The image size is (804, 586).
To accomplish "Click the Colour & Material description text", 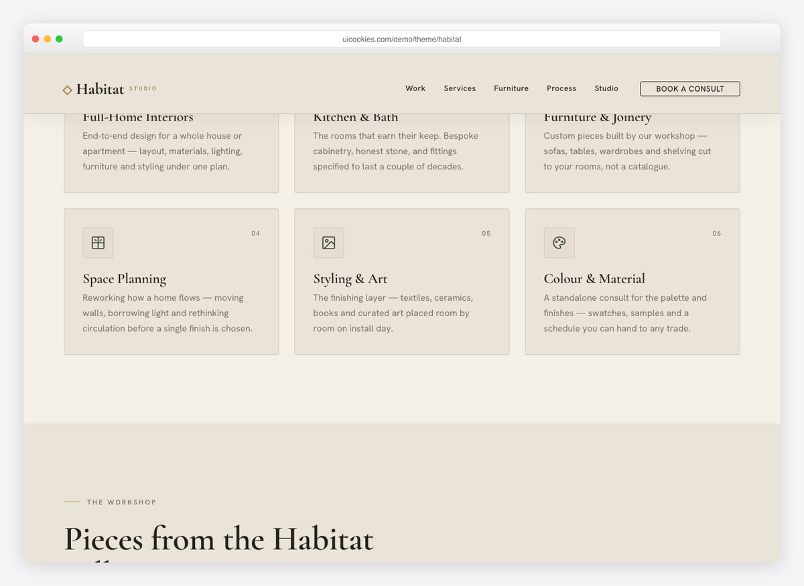I will click(x=625, y=313).
